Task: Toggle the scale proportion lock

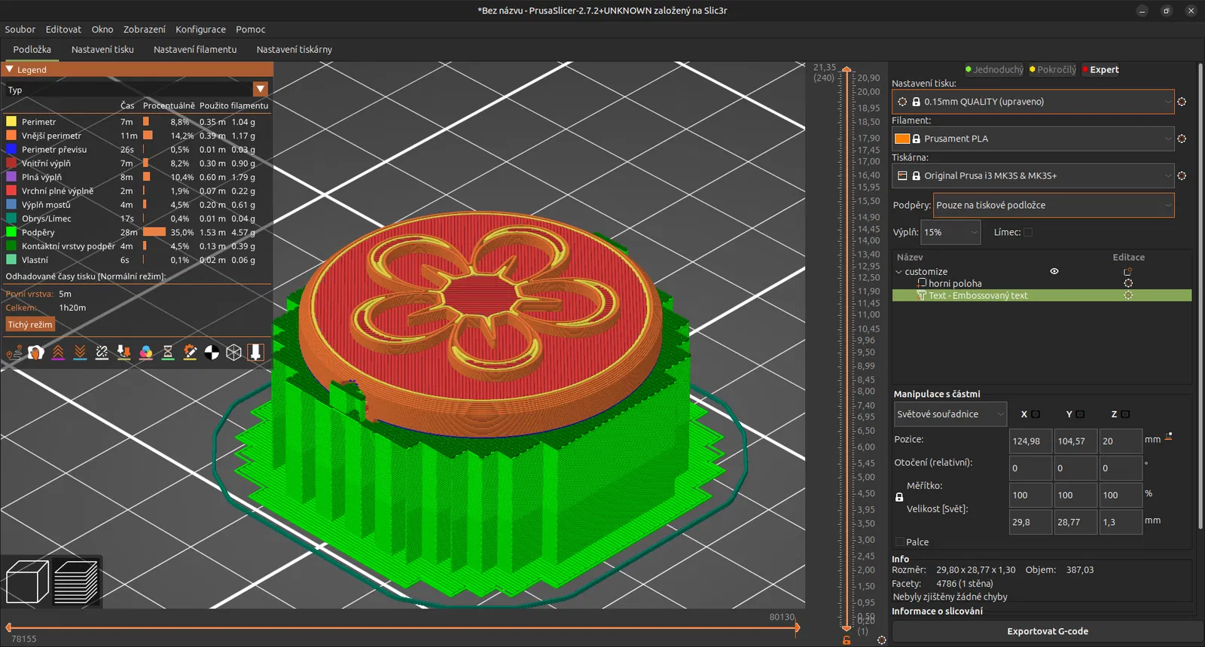Action: 899,497
